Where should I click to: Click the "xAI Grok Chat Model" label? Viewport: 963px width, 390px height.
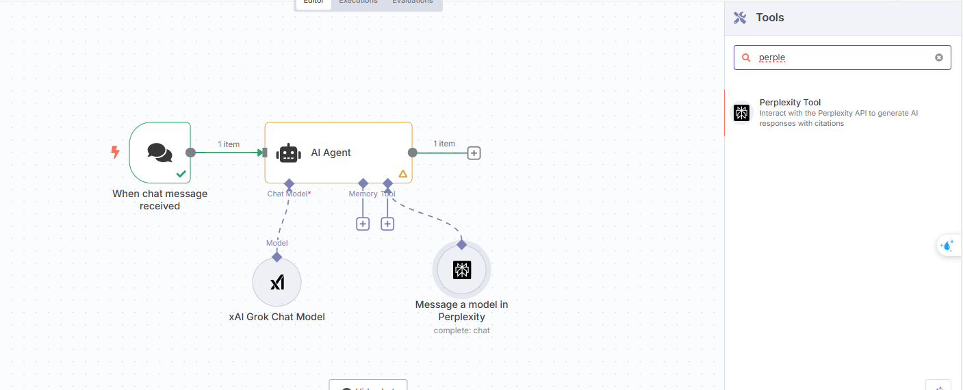click(277, 317)
